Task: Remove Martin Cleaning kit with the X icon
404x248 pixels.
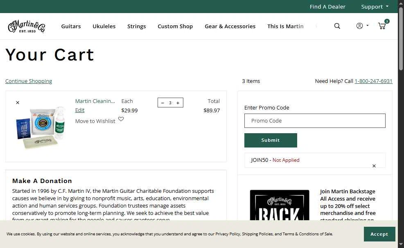Action: [x=18, y=103]
